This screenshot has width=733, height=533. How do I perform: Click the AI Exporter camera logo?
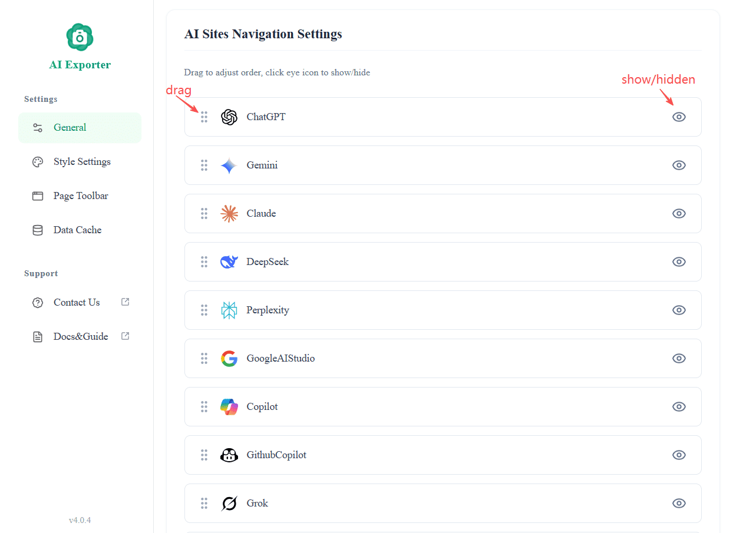click(x=80, y=37)
